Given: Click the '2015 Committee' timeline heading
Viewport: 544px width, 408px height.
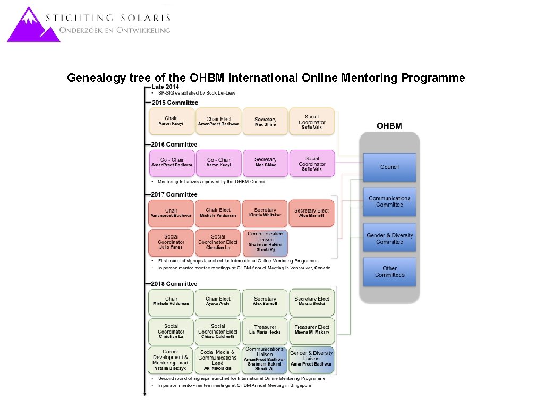Looking at the screenshot, I should [x=175, y=103].
